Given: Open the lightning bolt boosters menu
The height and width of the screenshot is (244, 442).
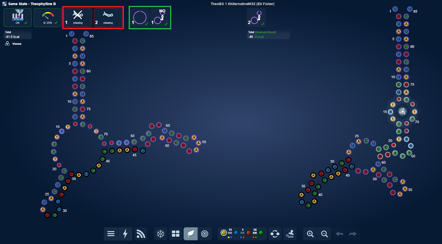Looking at the screenshot, I should tap(125, 234).
